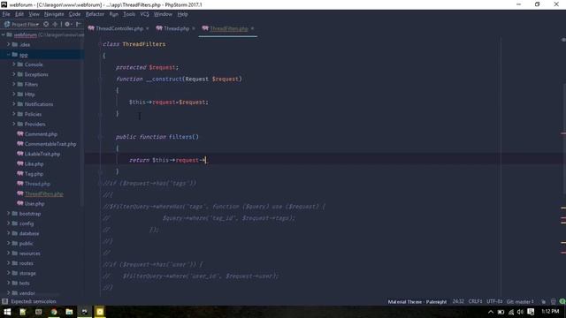This screenshot has width=566, height=318.
Task: Expand the Filters folder
Action: pos(14,84)
